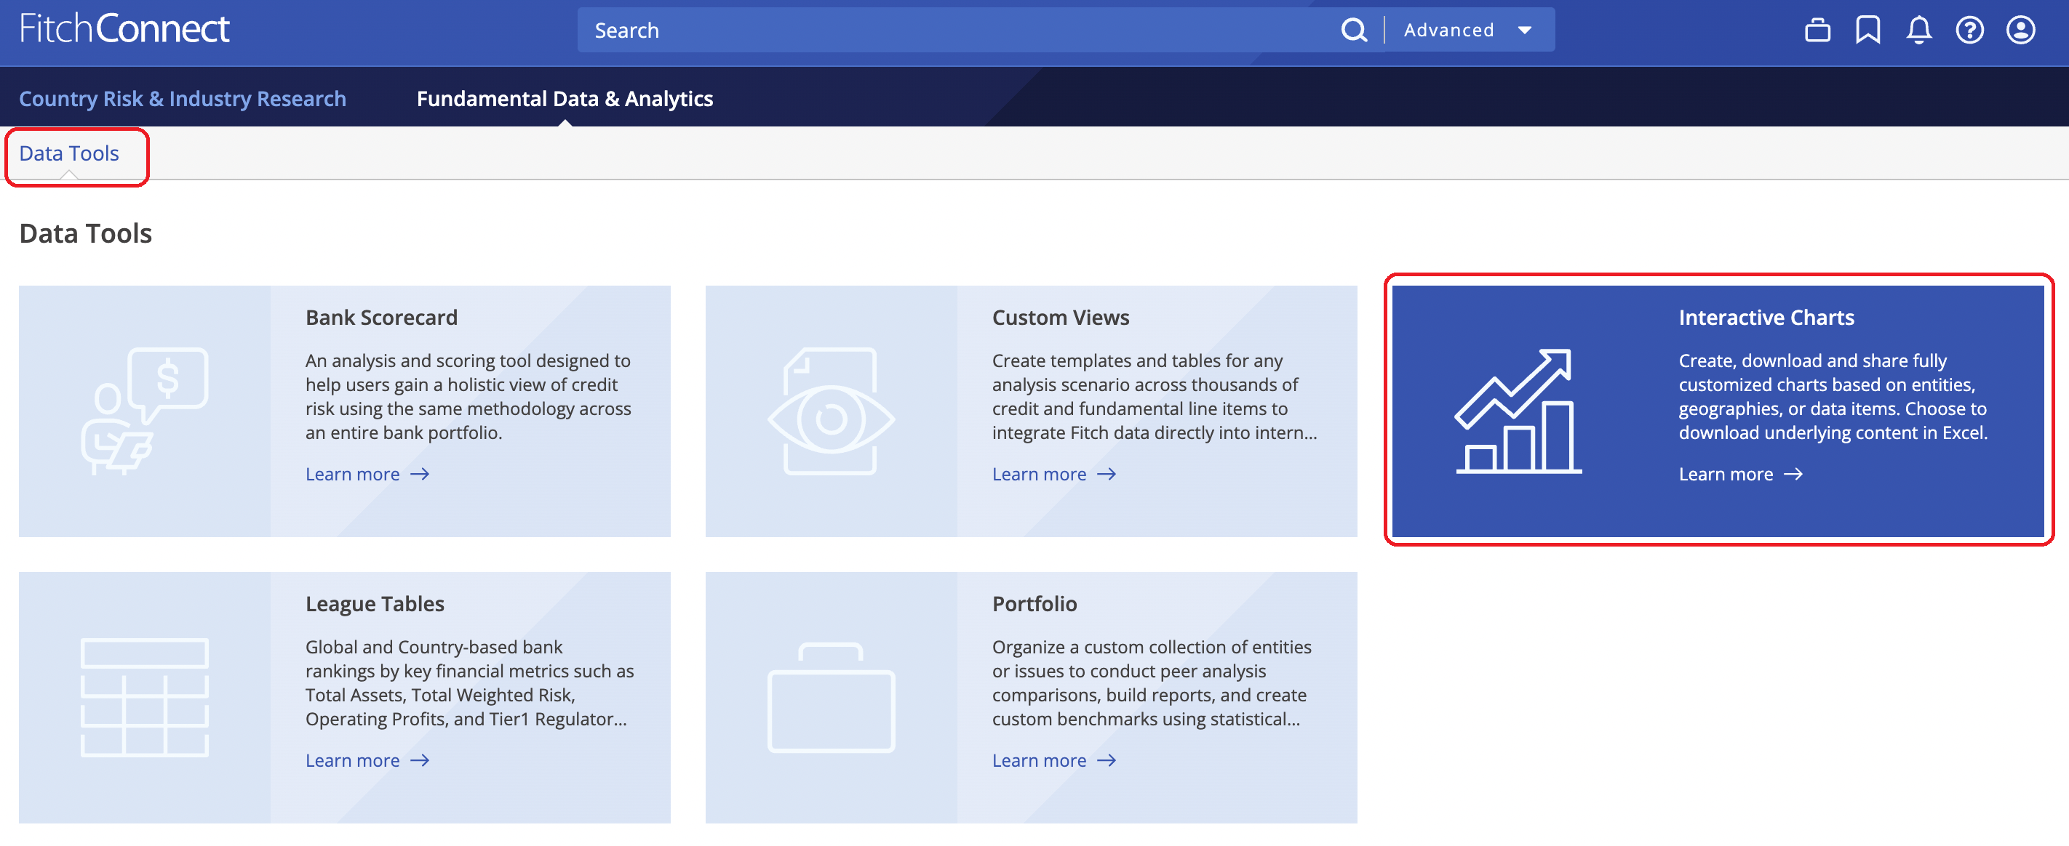The width and height of the screenshot is (2069, 846).
Task: Click Learn more under League Tables
Action: (367, 760)
